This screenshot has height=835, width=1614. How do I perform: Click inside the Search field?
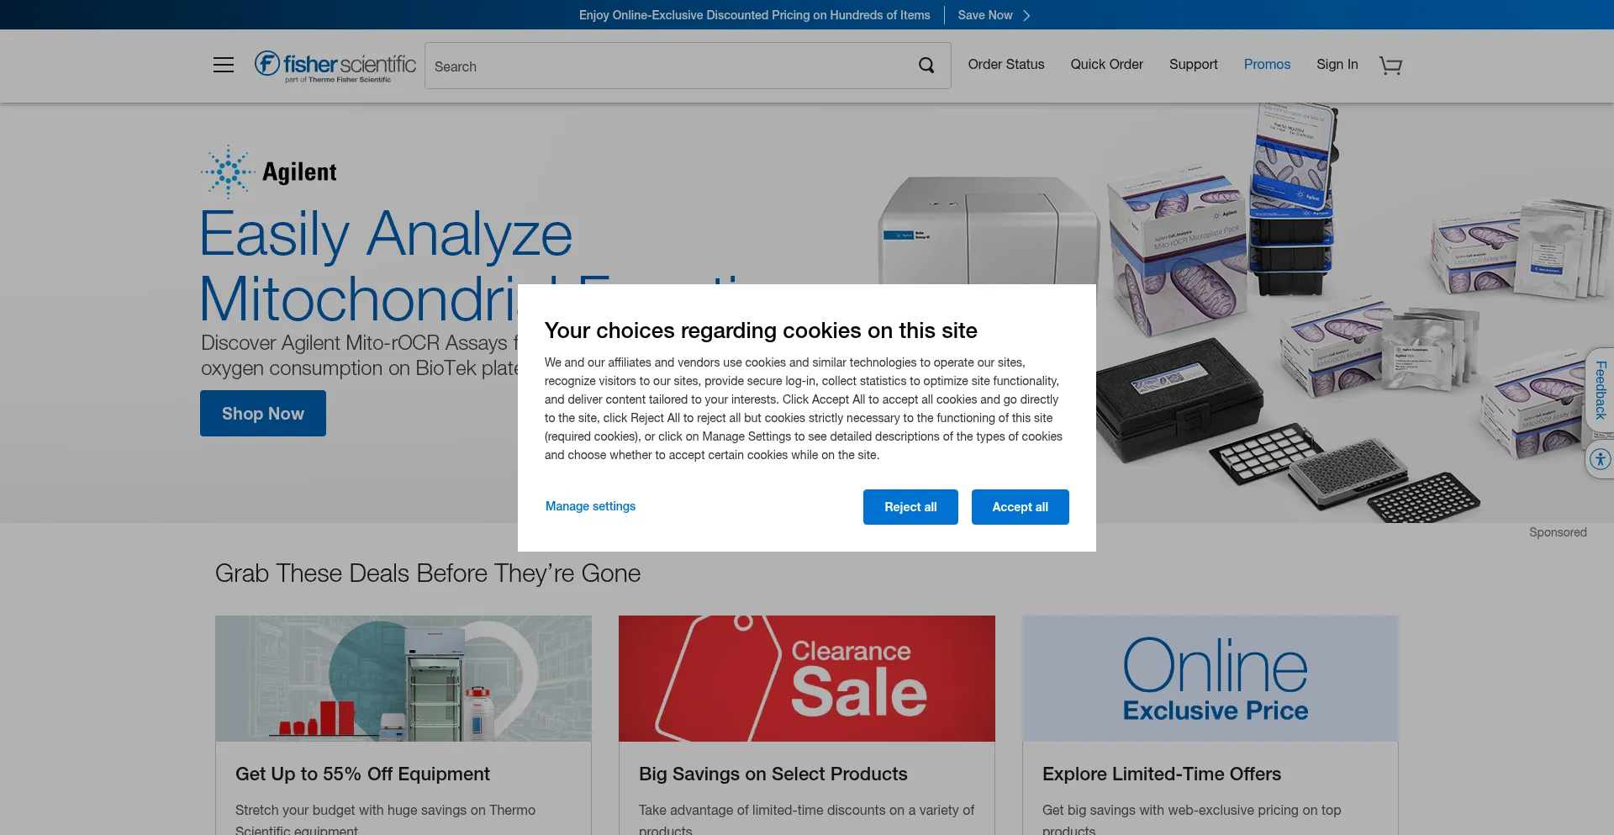pyautogui.click(x=668, y=66)
